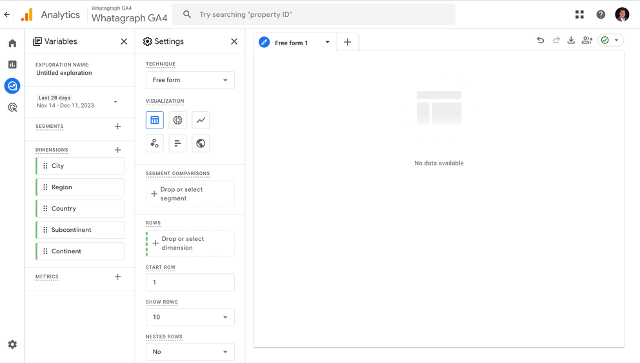Open the Free form 1 tab menu arrow
640x363 pixels.
point(327,42)
